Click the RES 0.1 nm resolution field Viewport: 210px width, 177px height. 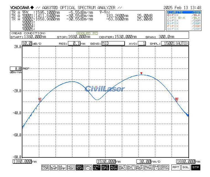(x=74, y=43)
